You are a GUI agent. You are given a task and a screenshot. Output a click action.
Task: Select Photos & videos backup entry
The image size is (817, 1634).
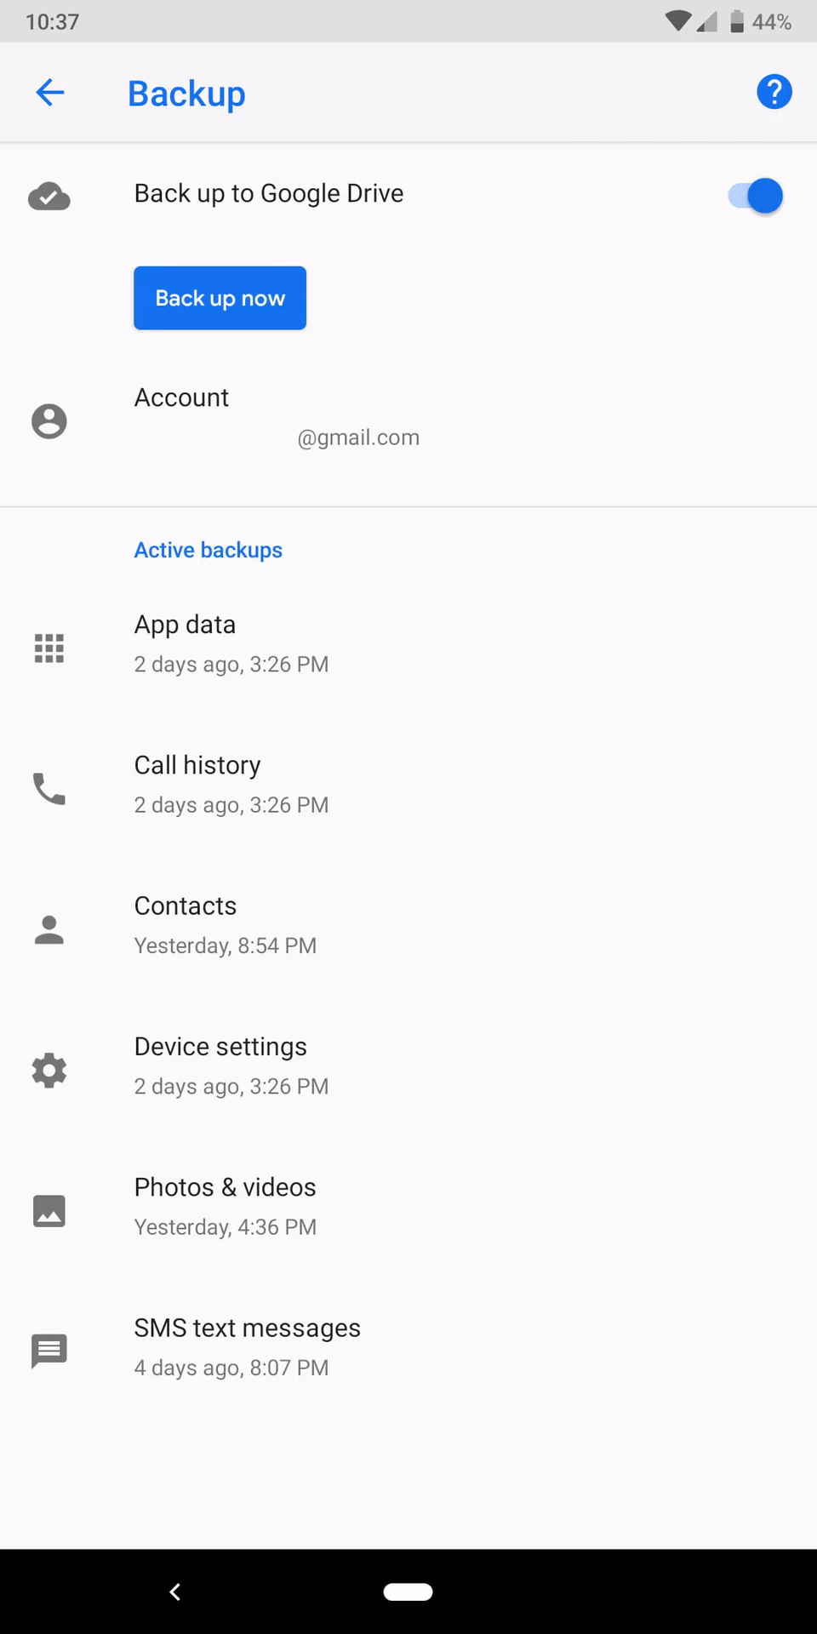(x=225, y=1206)
